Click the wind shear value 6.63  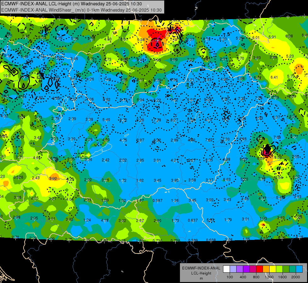pos(227,180)
